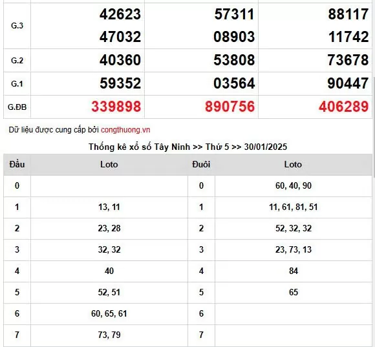This screenshot has width=375, height=347.
Task: Click loto cell containing 23, 73, 13
Action: pos(294,249)
